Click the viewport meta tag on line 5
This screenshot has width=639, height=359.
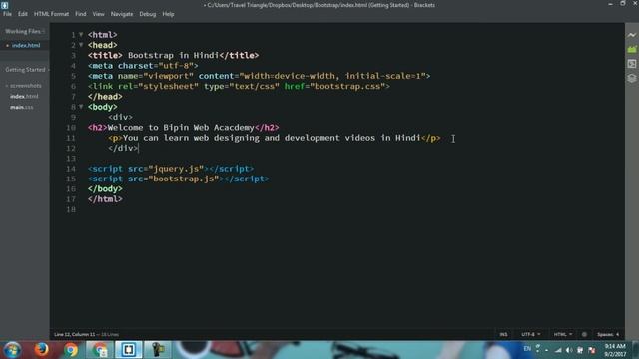(260, 76)
